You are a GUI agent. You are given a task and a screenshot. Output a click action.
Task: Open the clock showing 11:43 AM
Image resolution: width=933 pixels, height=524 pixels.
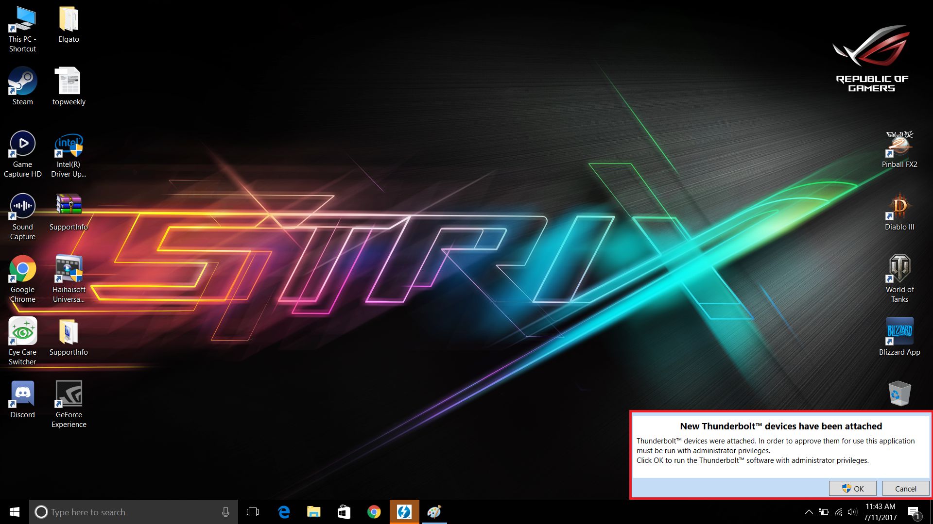click(x=880, y=512)
